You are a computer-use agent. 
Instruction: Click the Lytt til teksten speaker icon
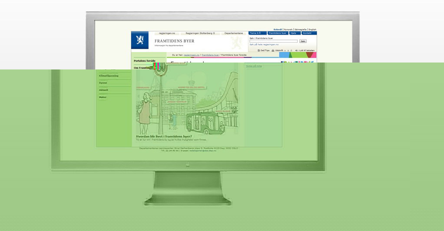click(297, 50)
